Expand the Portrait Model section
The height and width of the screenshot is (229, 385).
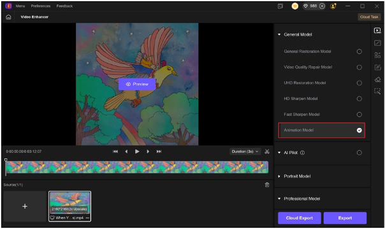click(x=279, y=176)
